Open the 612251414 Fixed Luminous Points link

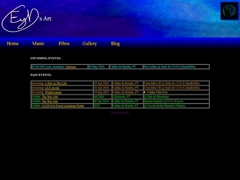[x=63, y=106]
